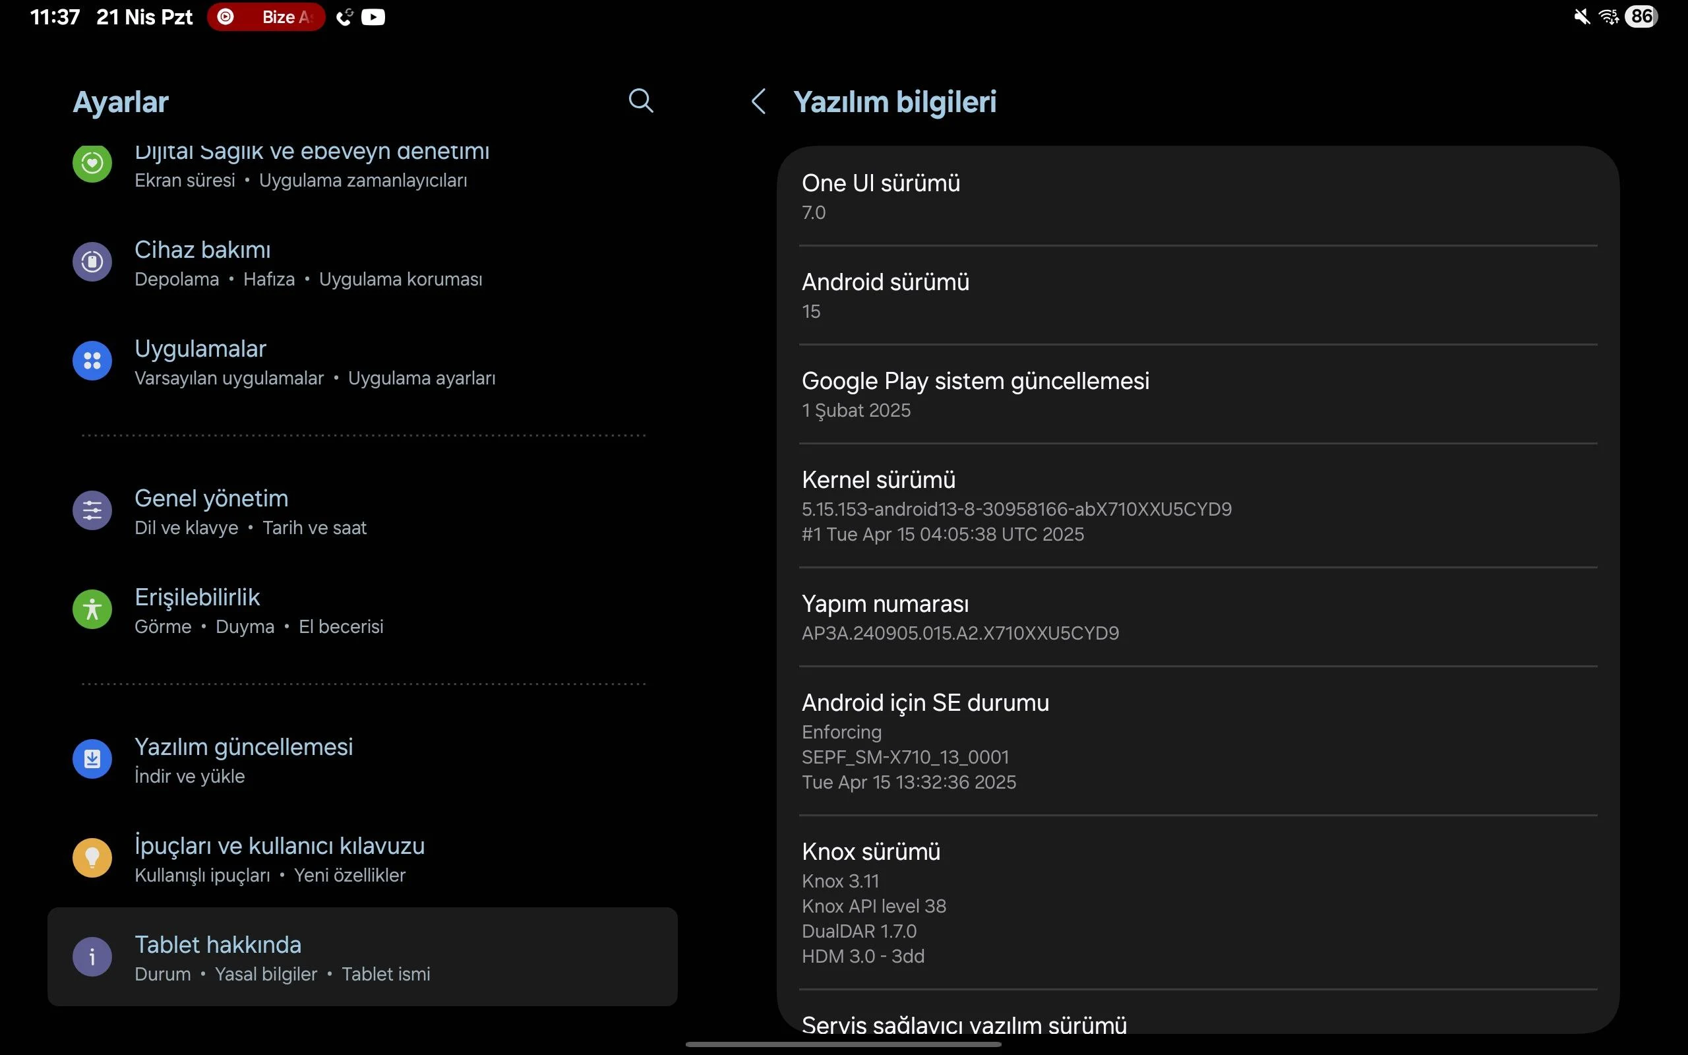Select Tablet hakkında menu item

(362, 957)
